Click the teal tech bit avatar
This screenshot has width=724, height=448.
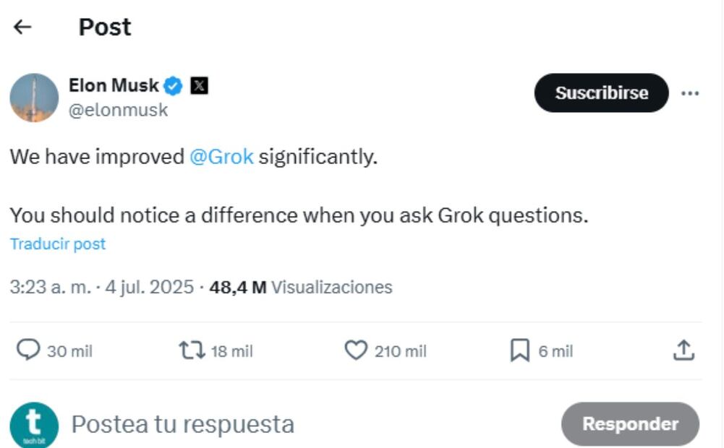click(34, 425)
